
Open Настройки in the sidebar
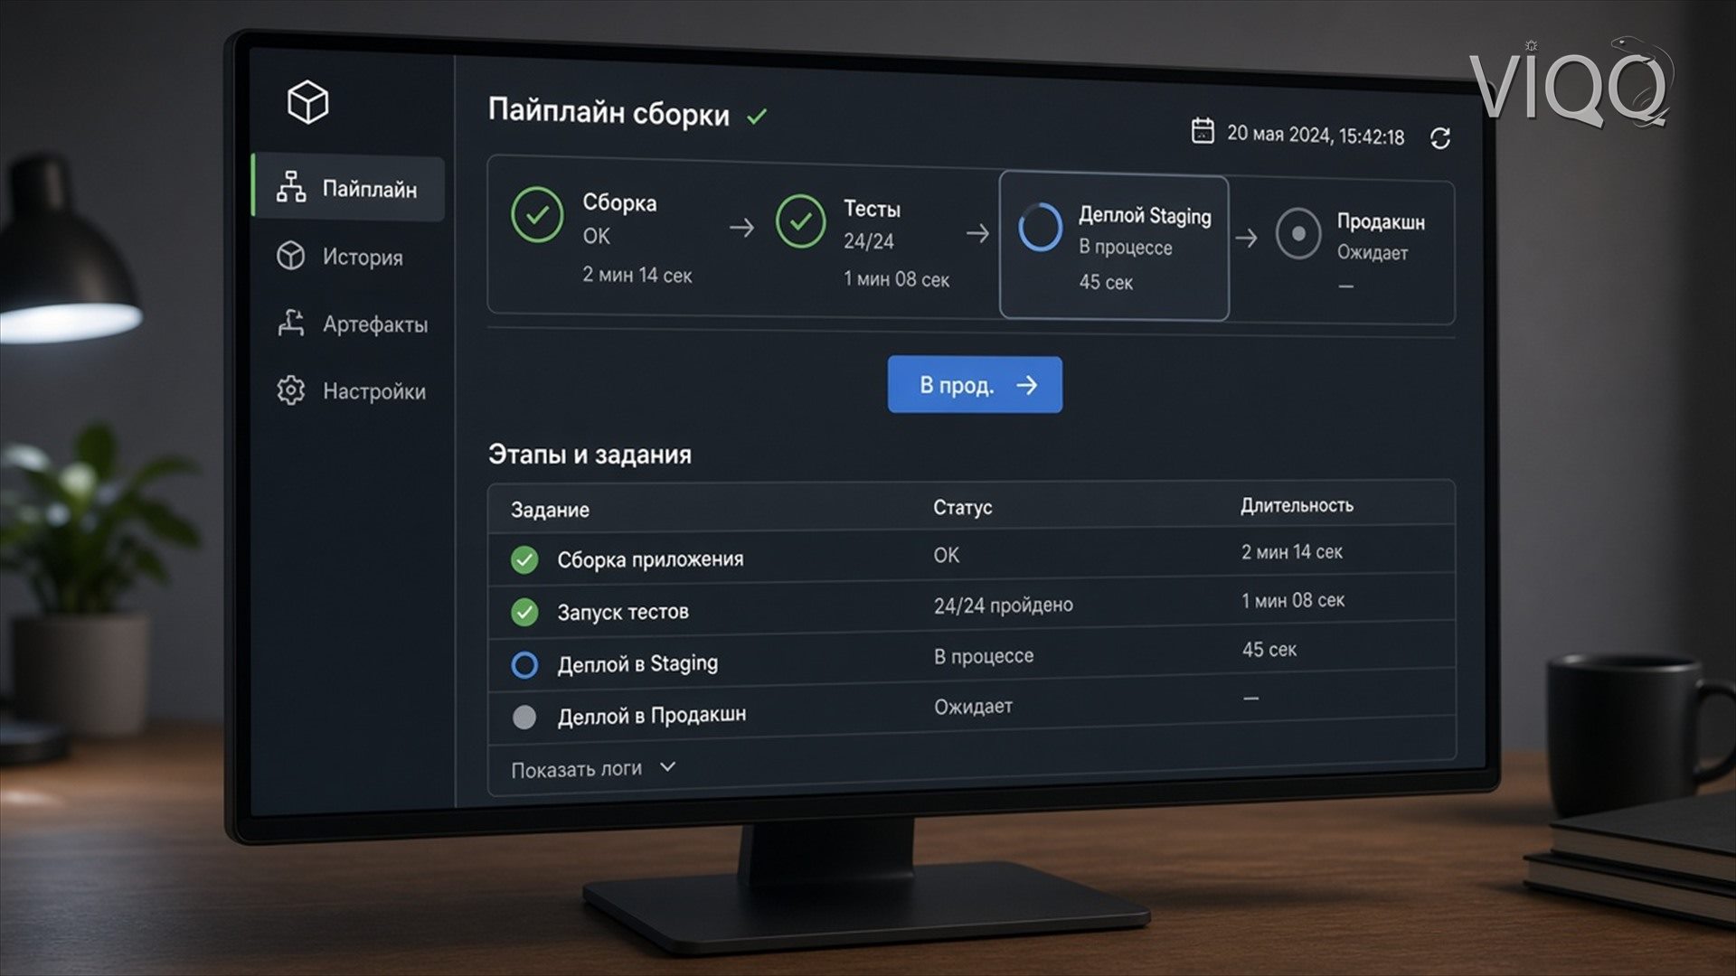click(x=352, y=391)
